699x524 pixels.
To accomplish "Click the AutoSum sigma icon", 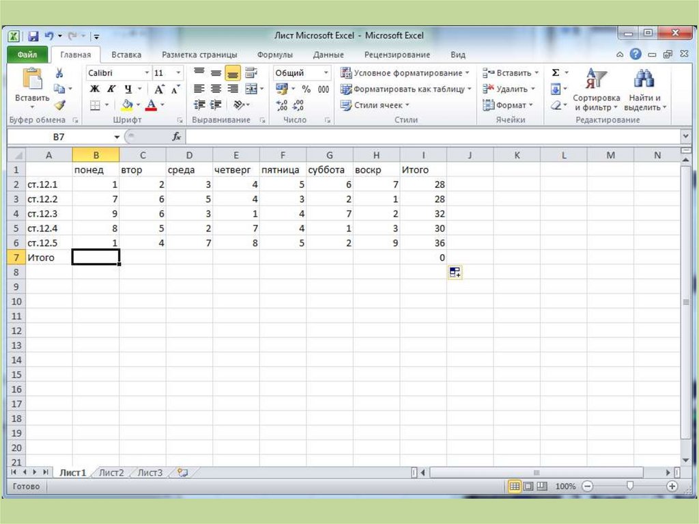I will 556,73.
